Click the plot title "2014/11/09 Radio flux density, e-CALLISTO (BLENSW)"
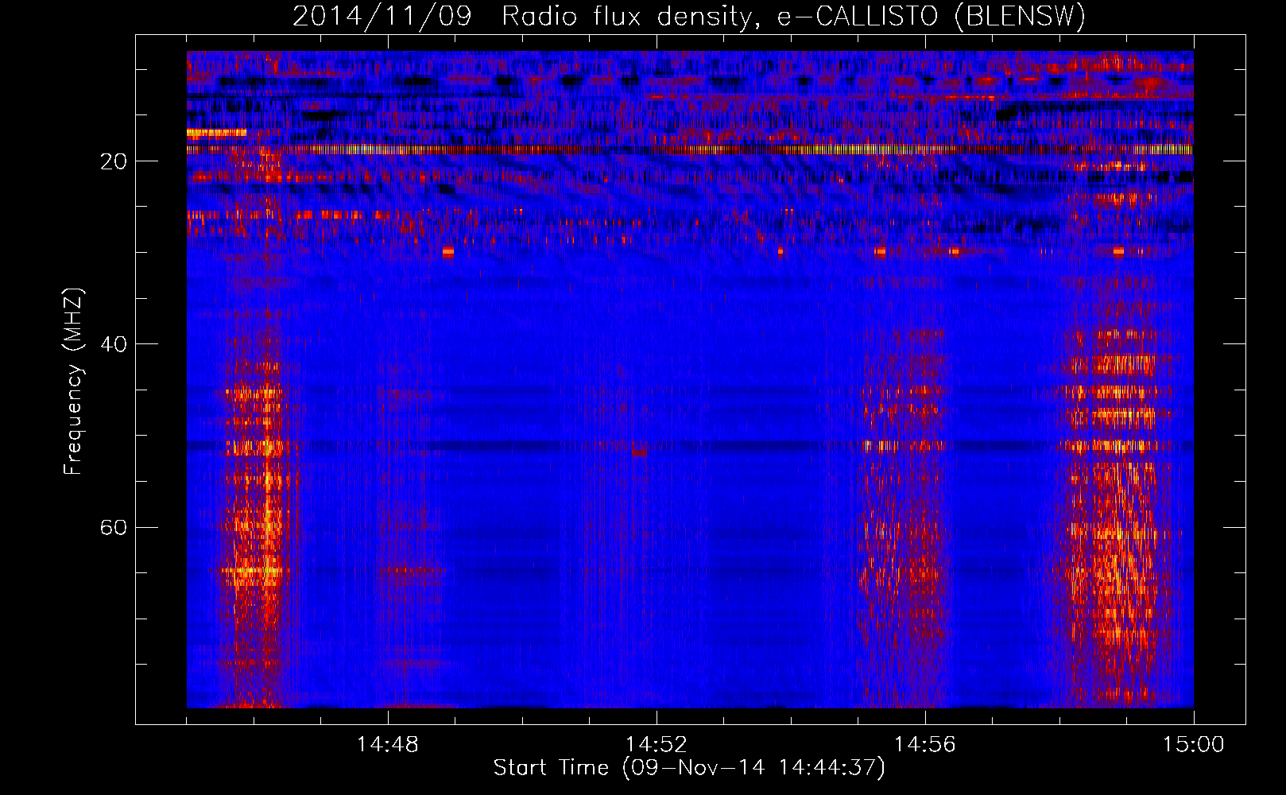This screenshot has width=1286, height=795. click(x=689, y=17)
